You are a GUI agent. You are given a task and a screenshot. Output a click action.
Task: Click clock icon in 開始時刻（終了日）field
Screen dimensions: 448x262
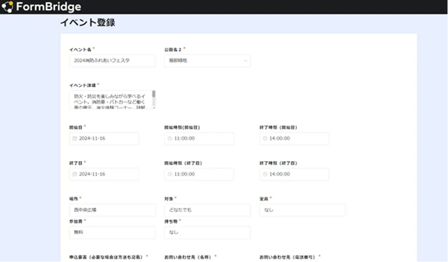(x=170, y=174)
